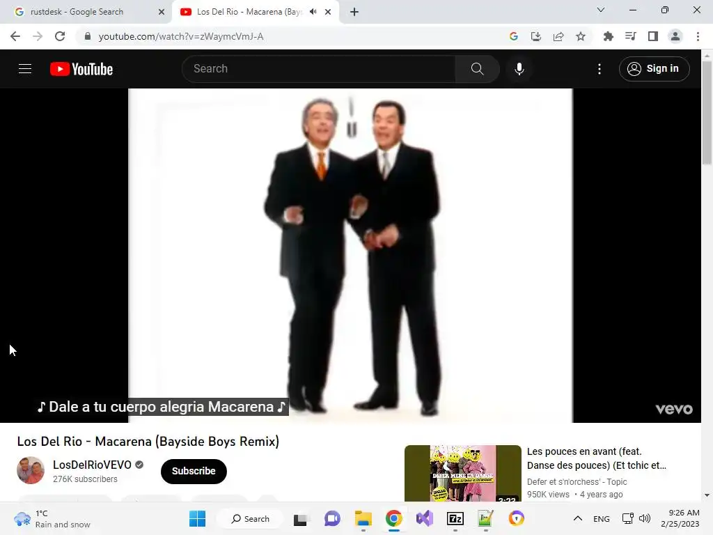Screen dimensions: 713x535
Task: Open the Chrome profile avatar
Action: [675, 36]
